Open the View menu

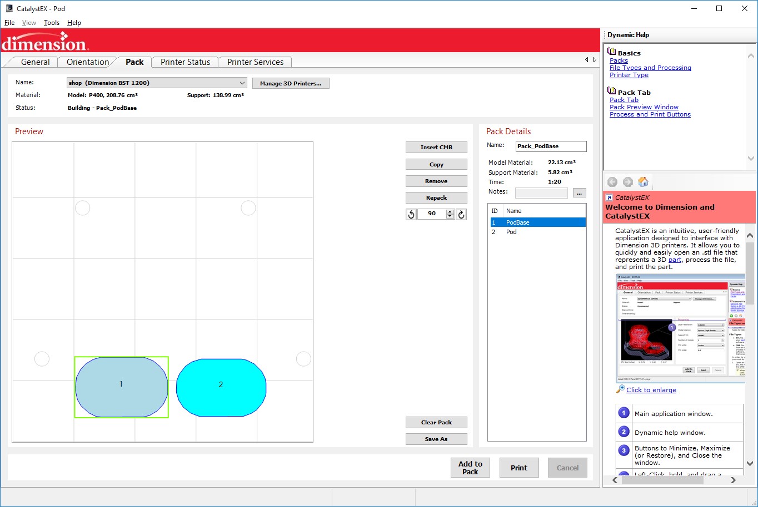pyautogui.click(x=29, y=23)
